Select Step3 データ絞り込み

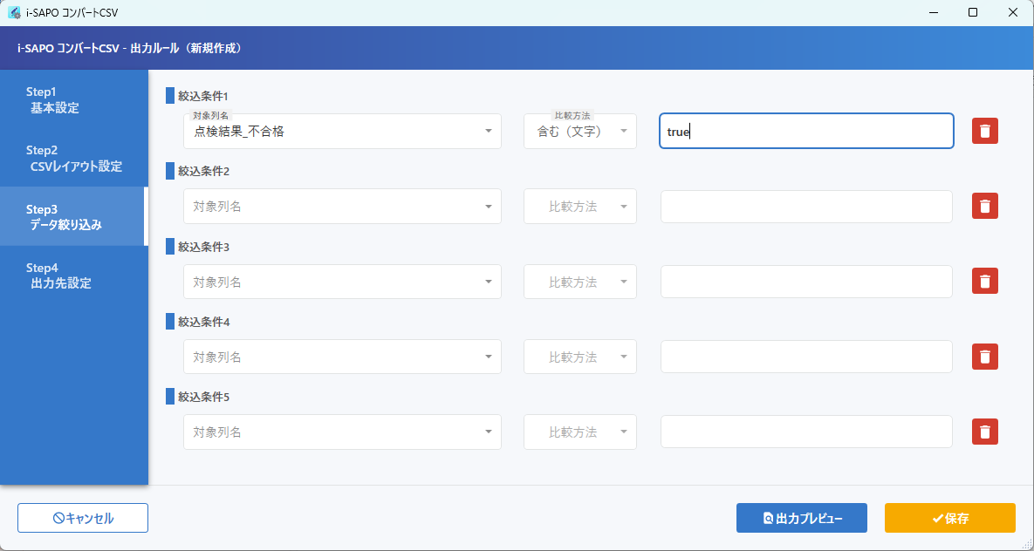pyautogui.click(x=74, y=217)
